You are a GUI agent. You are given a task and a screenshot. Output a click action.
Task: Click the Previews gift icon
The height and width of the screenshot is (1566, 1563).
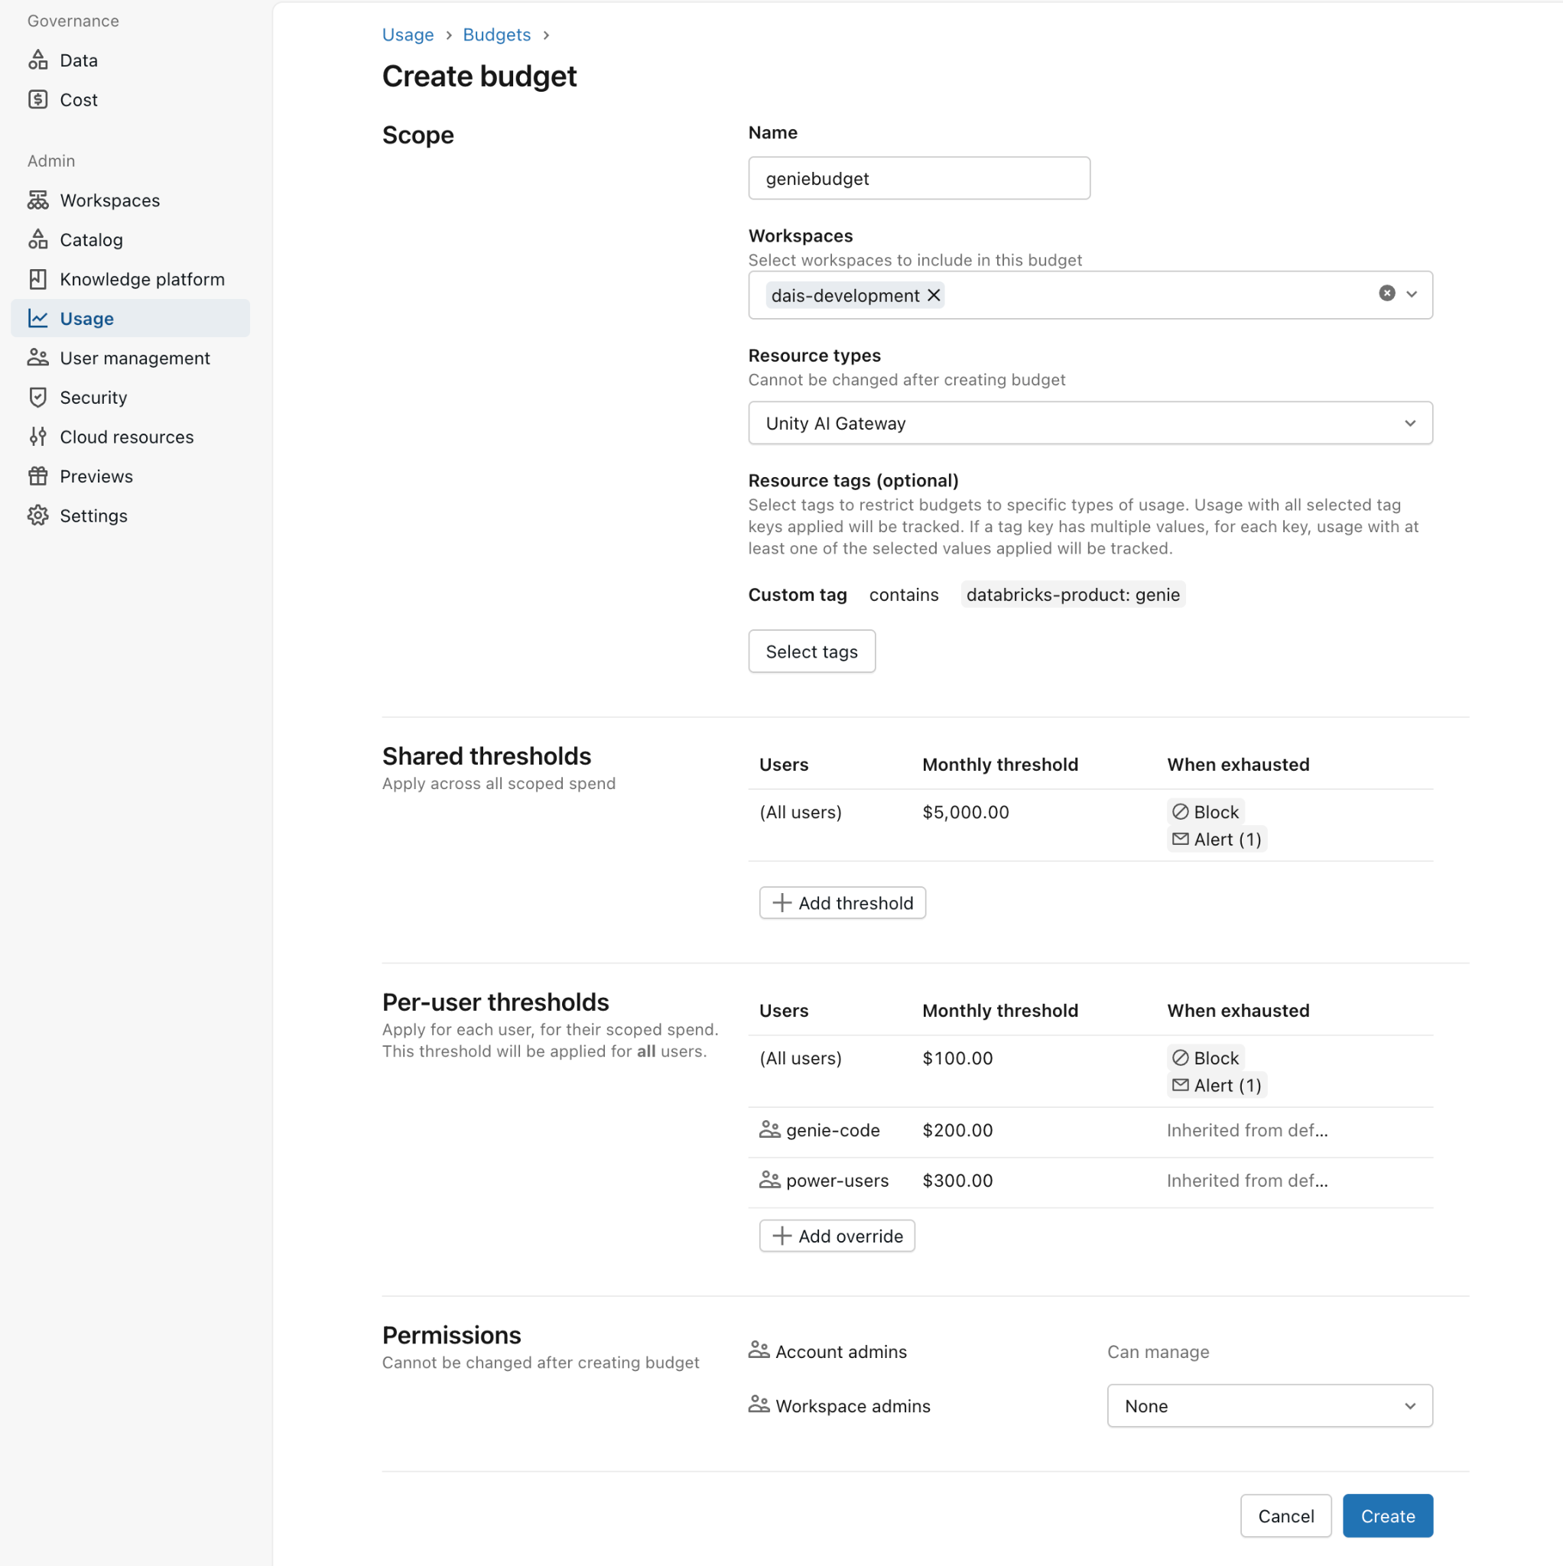tap(38, 476)
